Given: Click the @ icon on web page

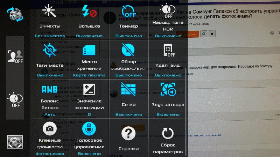Looking at the screenshot, I should 272,33.
